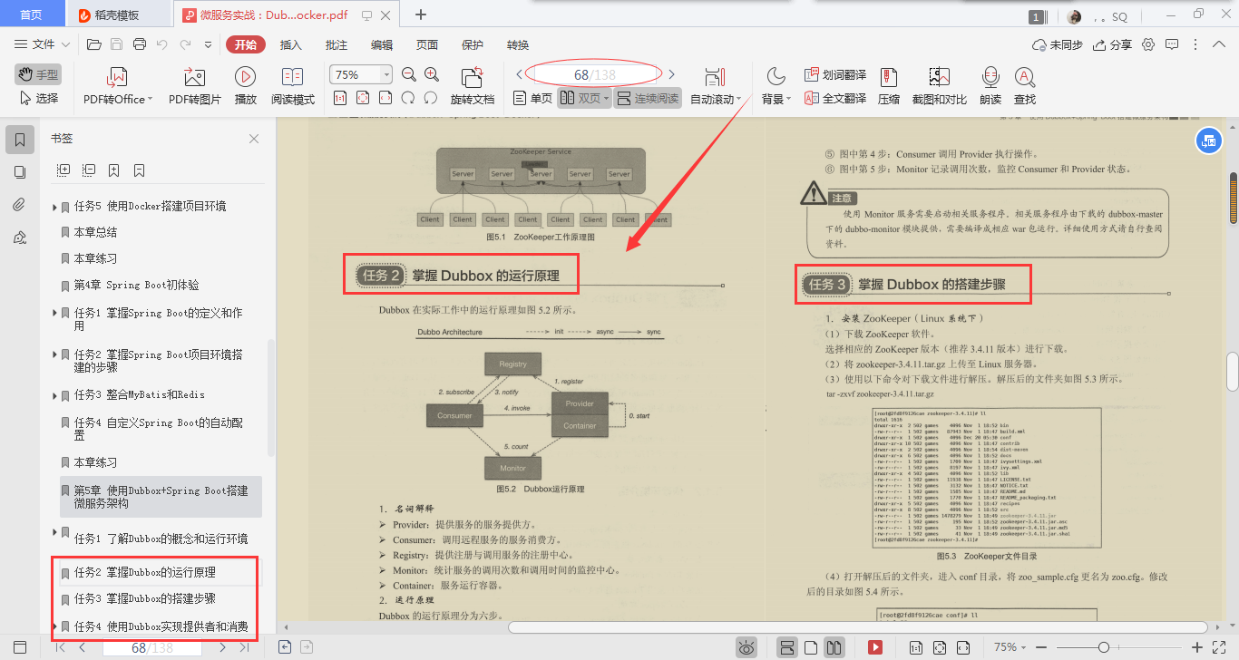Viewport: 1239px width, 660px height.
Task: Click actual size 1:1 icon in ribbon
Action: click(x=340, y=98)
